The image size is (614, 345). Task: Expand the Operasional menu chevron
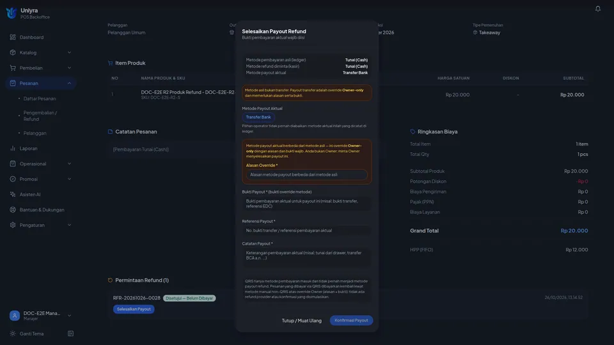point(69,164)
